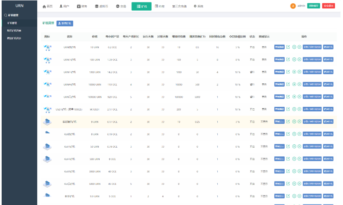Click the circled X icon for the 100 URN miner
This screenshot has height=205, width=343.
point(299,60)
